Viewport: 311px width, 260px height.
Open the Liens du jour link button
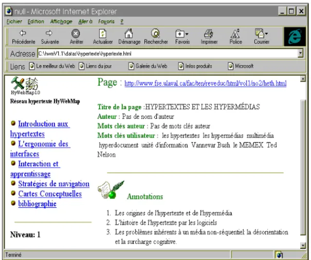(95, 66)
